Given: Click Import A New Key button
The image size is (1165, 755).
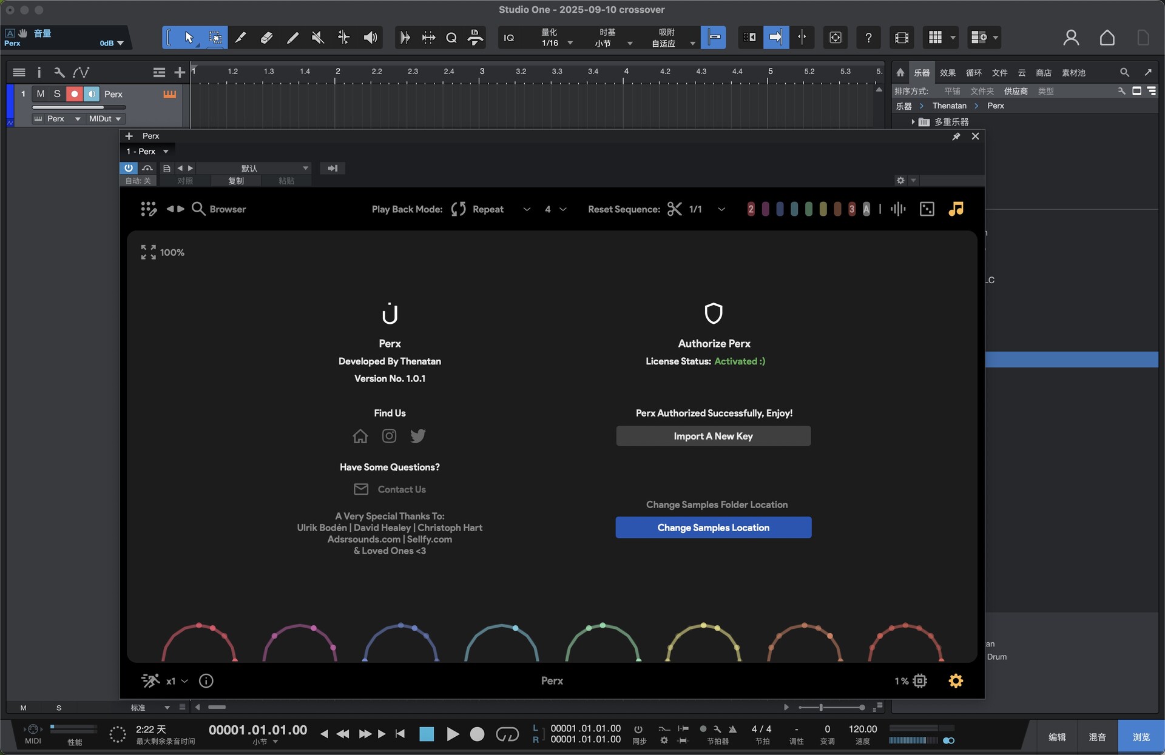Looking at the screenshot, I should tap(713, 436).
